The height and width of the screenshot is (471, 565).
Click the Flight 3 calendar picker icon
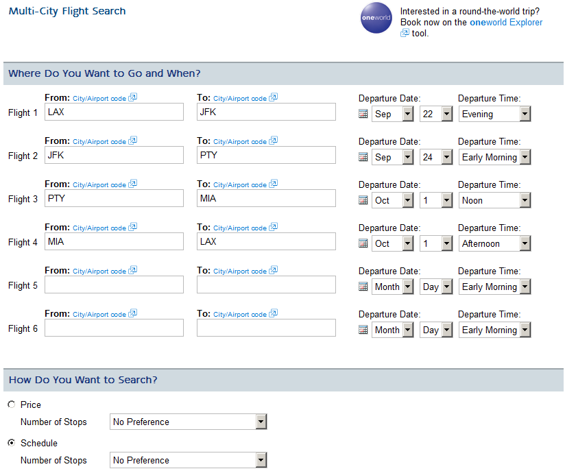point(363,201)
